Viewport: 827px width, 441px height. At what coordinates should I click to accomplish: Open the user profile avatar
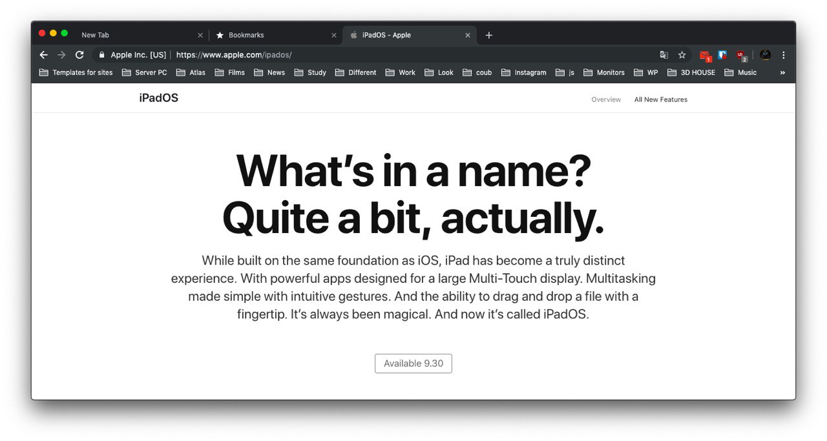pos(765,55)
